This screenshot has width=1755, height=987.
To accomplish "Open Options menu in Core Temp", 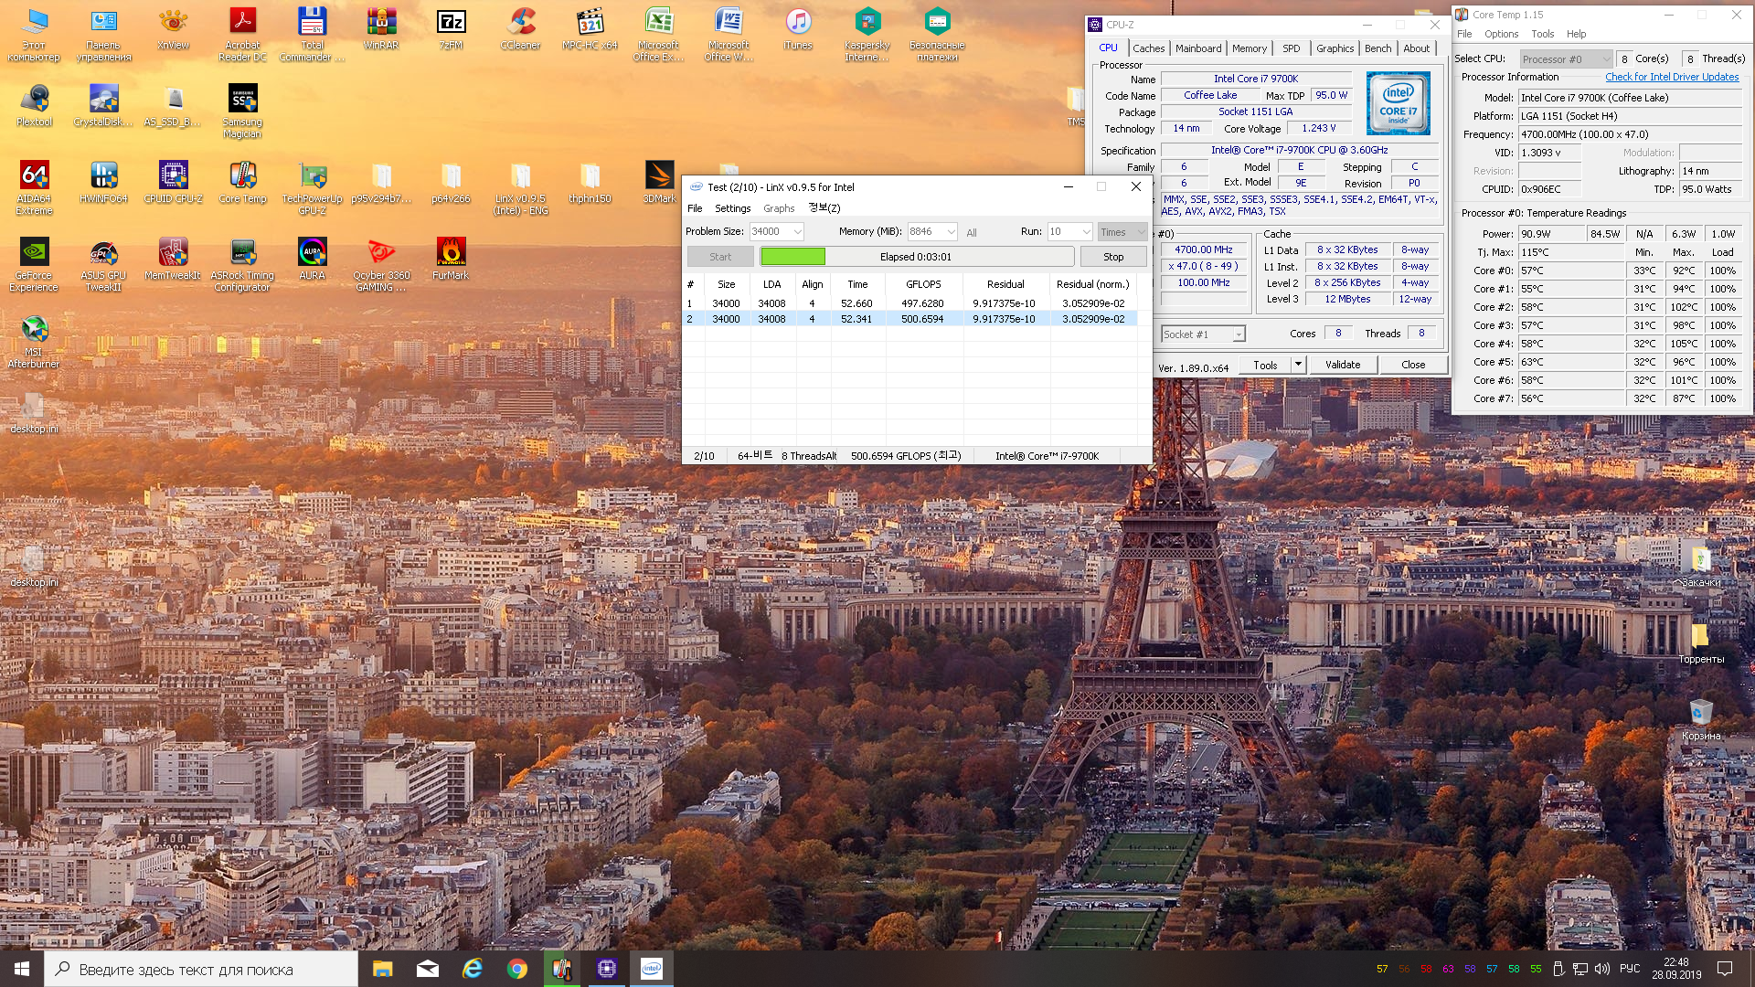I will tap(1501, 34).
